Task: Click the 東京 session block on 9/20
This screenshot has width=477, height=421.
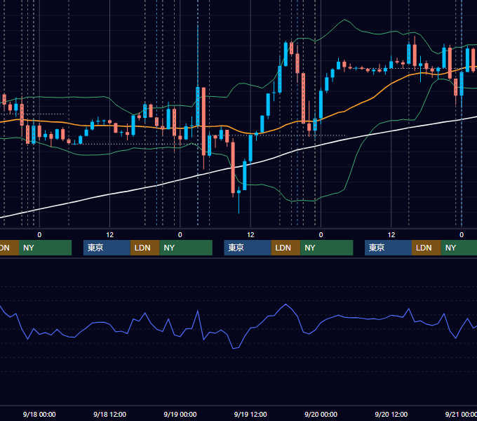Action: click(388, 248)
